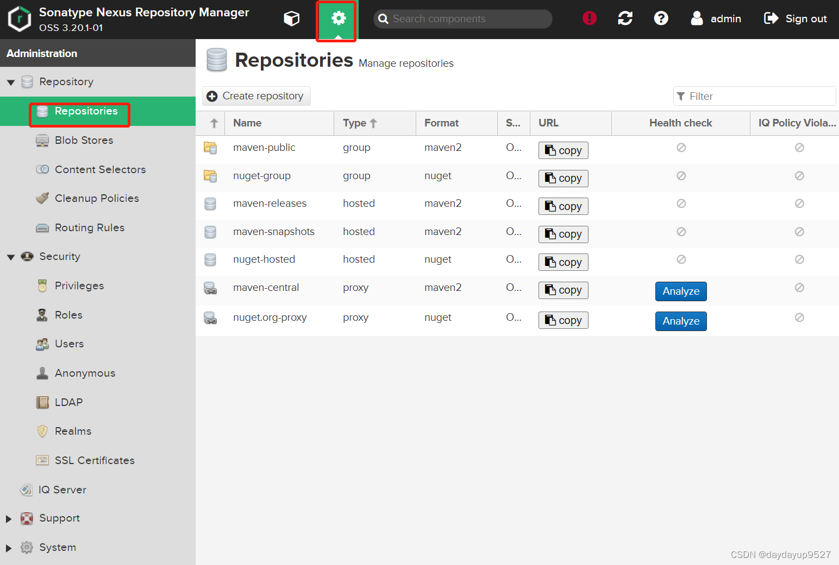Expand the System tree section
Viewport: 839px width, 565px height.
point(9,548)
